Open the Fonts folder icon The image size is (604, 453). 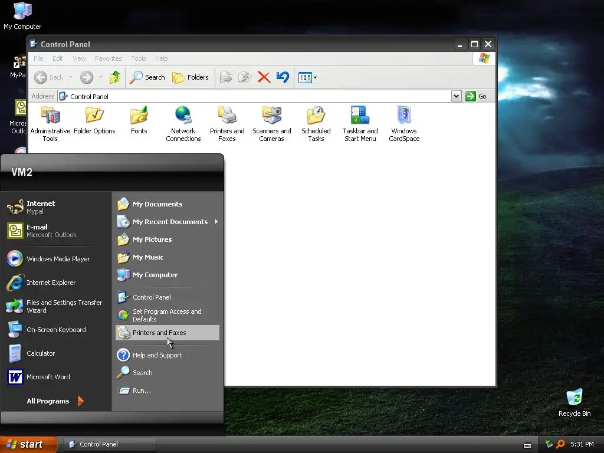[x=139, y=120]
